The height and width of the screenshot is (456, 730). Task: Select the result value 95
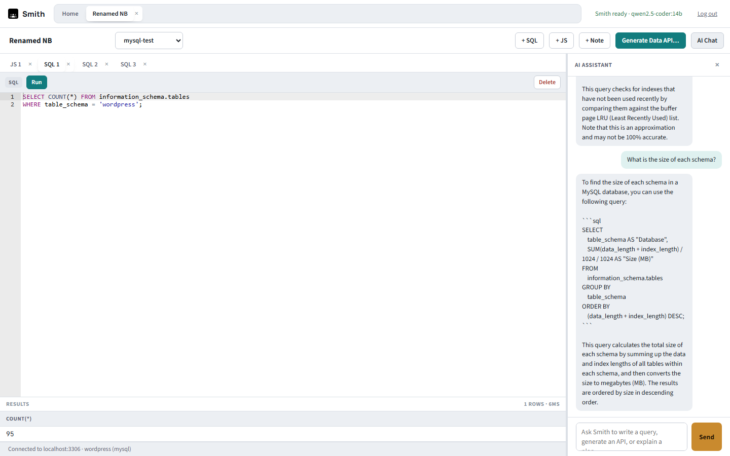click(x=10, y=434)
